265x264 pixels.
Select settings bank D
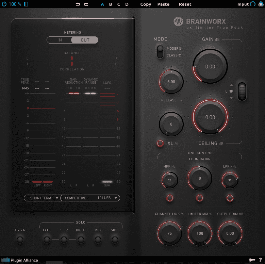click(x=127, y=4)
